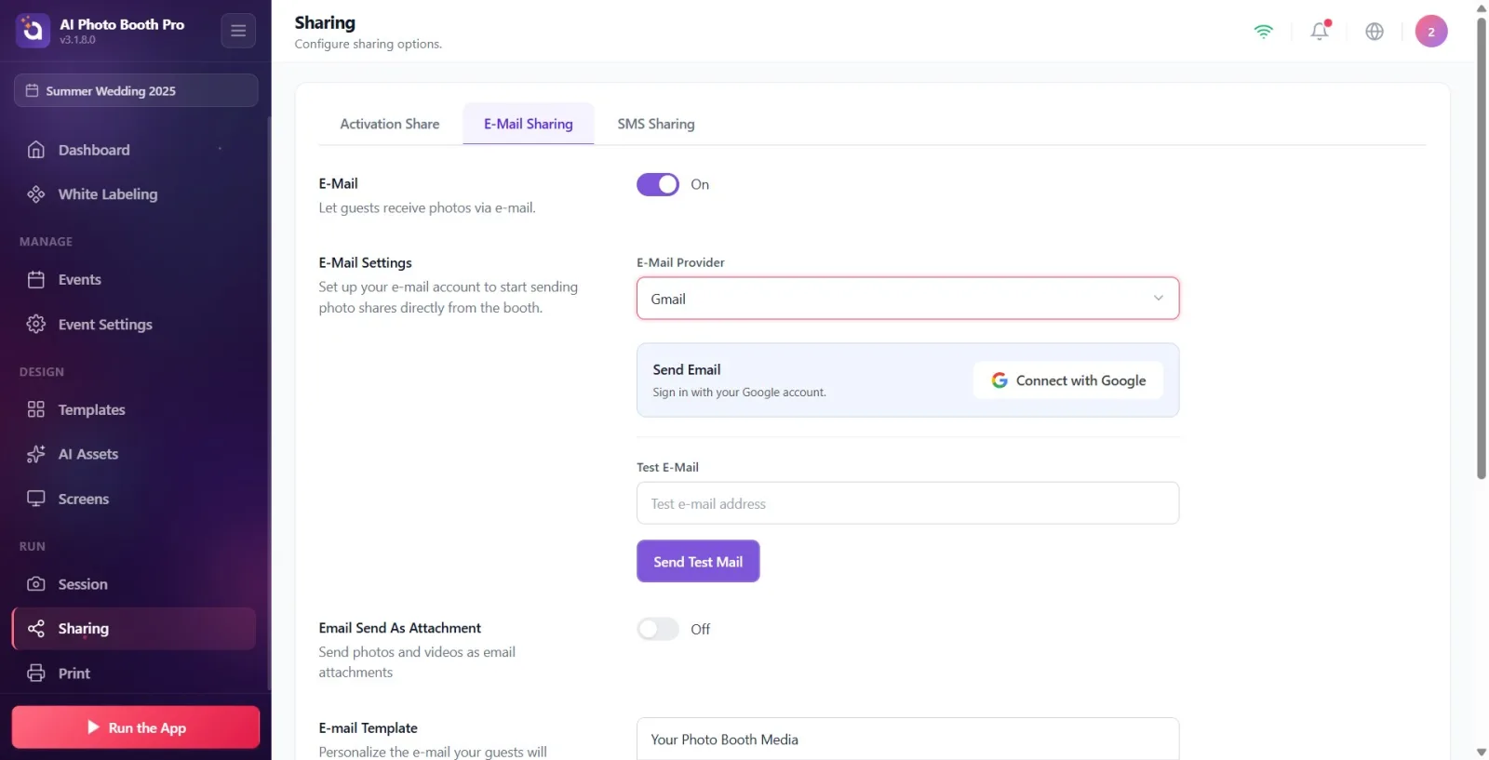Click Send Test Mail button
1489x760 pixels.
tap(698, 562)
